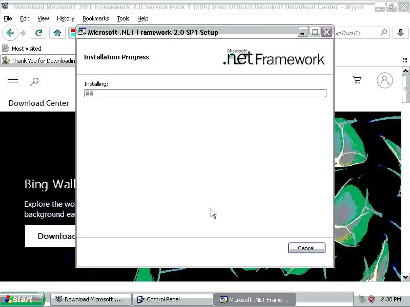Open the History menu
Image resolution: width=410 pixels, height=307 pixels.
(x=66, y=18)
